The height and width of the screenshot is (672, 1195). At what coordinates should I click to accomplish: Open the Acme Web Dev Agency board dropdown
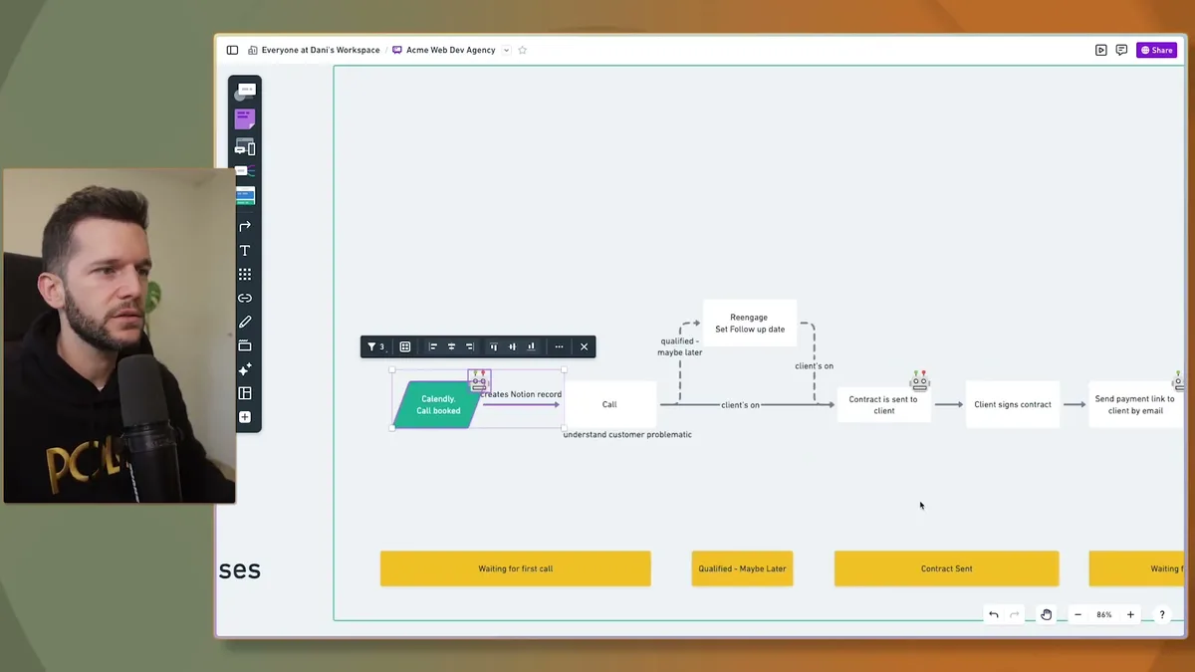[x=506, y=49]
